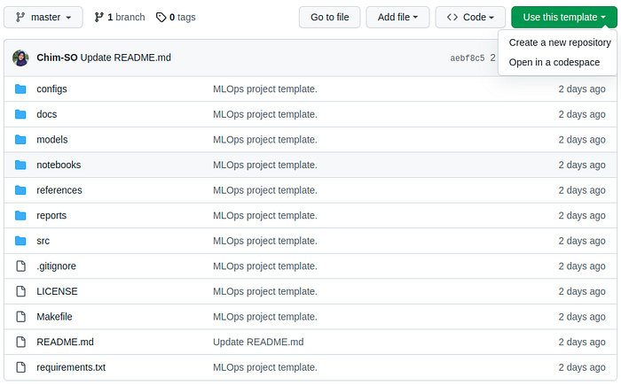The width and height of the screenshot is (621, 385).
Task: Click the Use this template button
Action: [x=564, y=18]
